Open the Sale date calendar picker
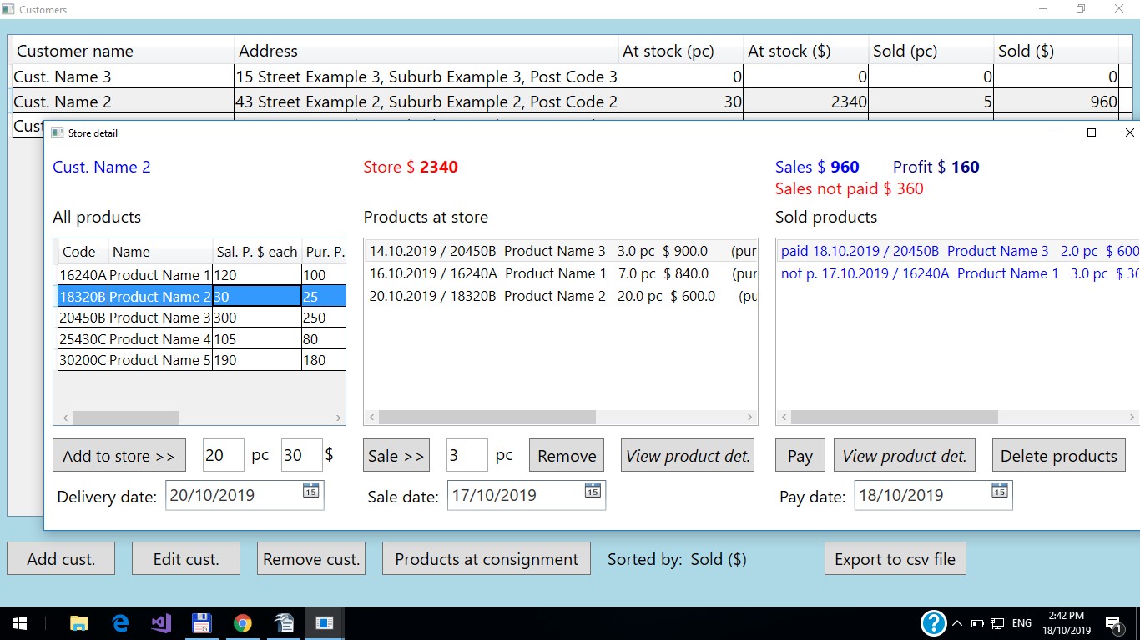1140x640 pixels. pos(593,491)
